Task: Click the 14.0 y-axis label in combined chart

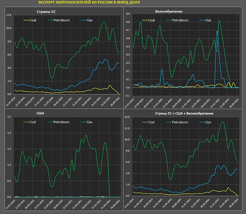Action: coord(127,117)
